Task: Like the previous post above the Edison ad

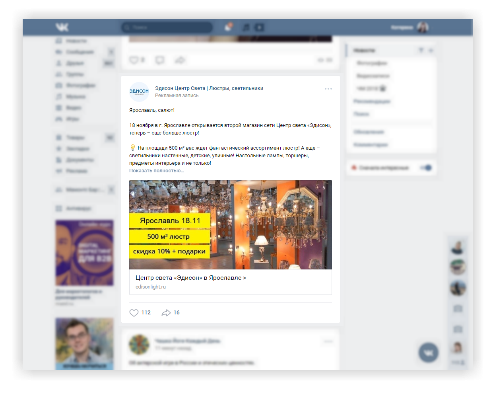Action: coord(137,60)
